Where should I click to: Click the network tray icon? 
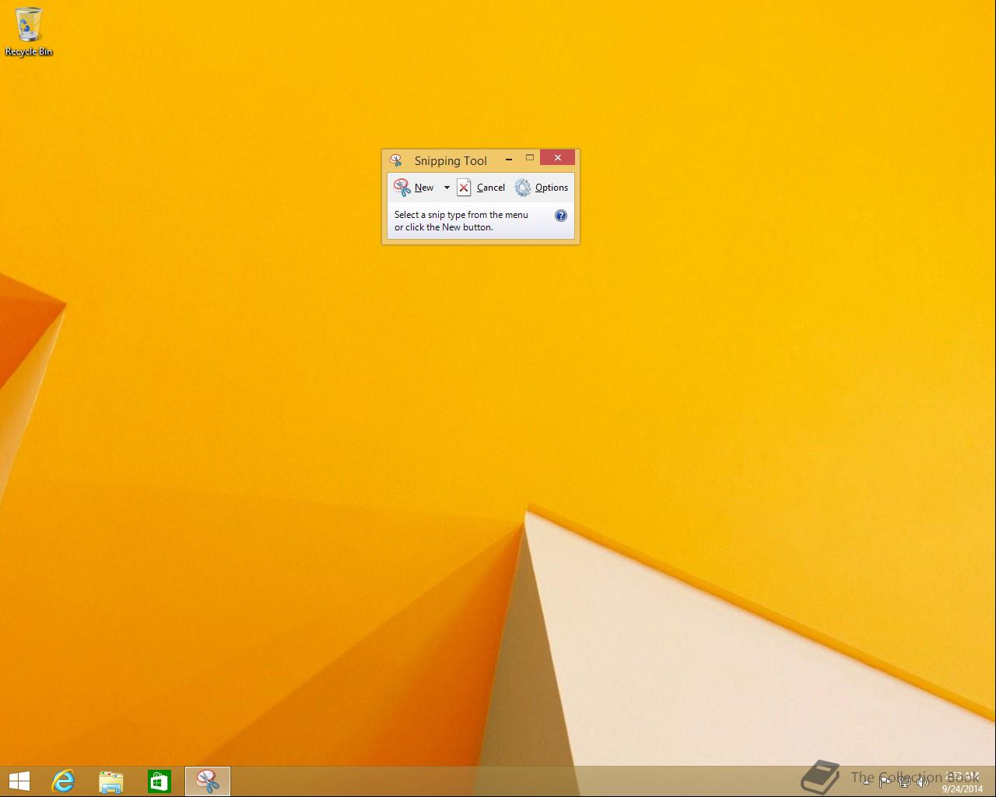(x=904, y=782)
